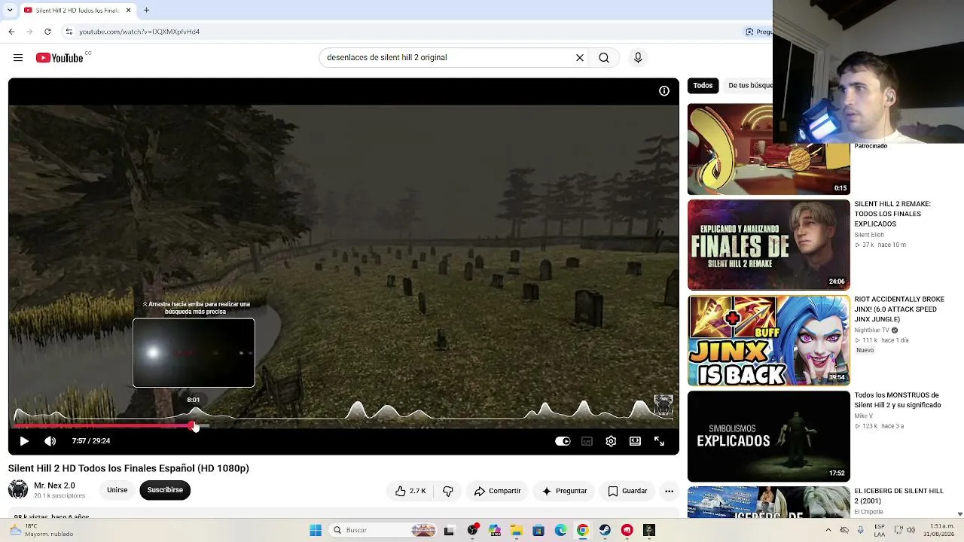Switch to Google Chrome in the taskbar
Viewport: 964px width, 542px height.
(583, 530)
